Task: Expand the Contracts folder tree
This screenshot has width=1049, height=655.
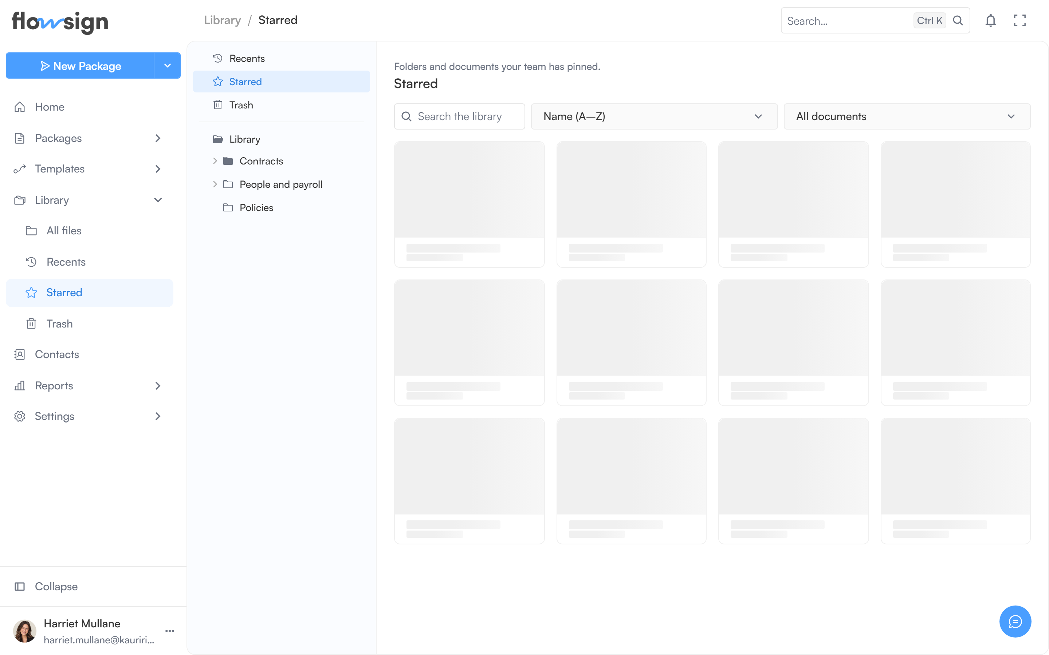Action: coord(215,161)
